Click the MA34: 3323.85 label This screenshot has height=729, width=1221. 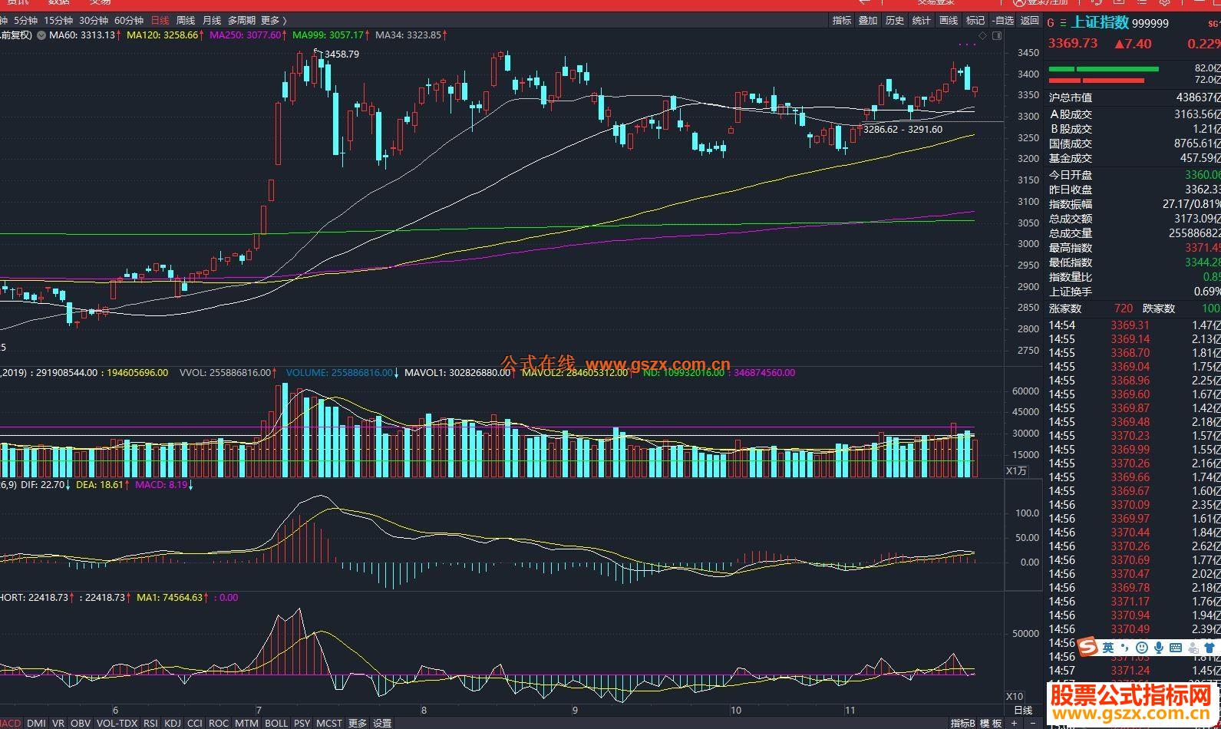(409, 35)
